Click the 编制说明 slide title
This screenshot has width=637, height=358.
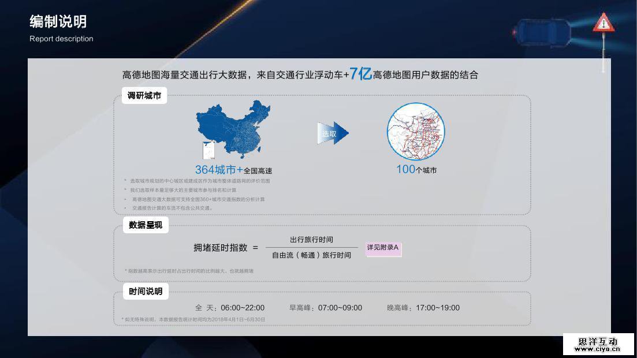tap(58, 22)
